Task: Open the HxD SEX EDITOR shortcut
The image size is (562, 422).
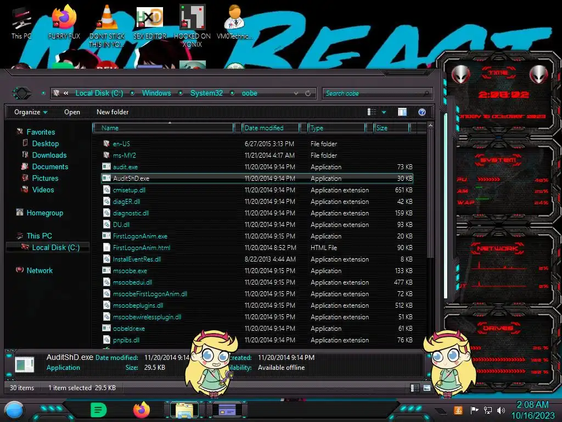Action: point(150,23)
